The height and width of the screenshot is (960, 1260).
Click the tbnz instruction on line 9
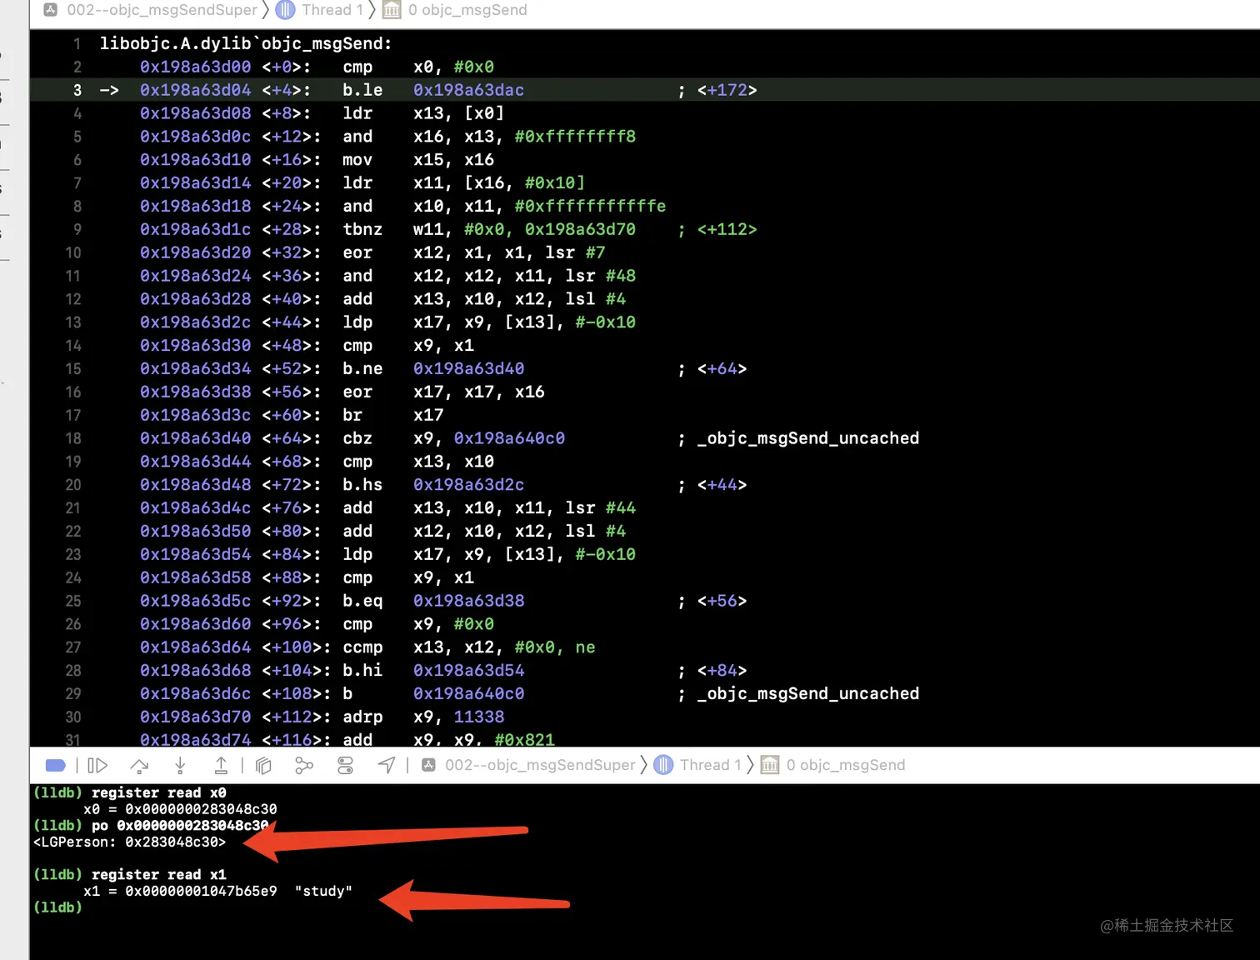(x=362, y=229)
